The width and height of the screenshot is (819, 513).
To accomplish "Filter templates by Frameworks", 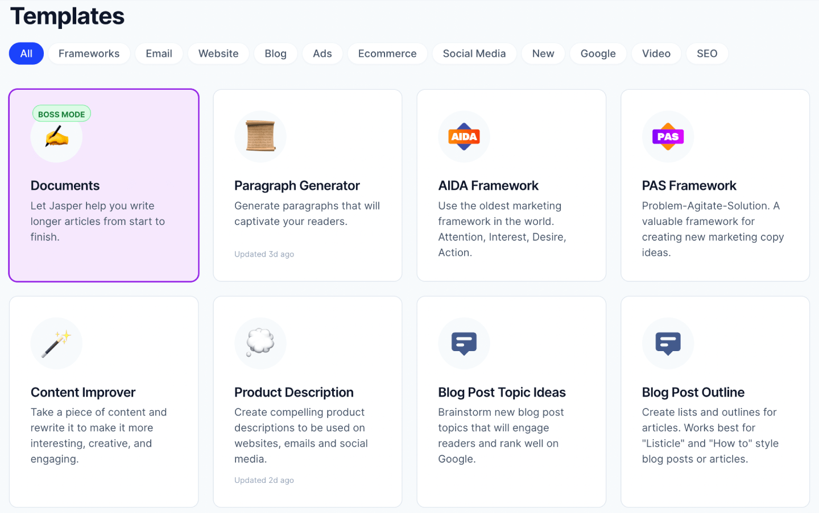I will [x=89, y=53].
